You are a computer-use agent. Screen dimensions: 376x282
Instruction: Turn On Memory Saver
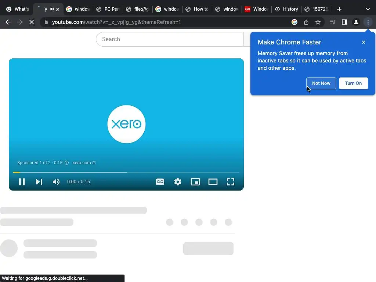(353, 83)
